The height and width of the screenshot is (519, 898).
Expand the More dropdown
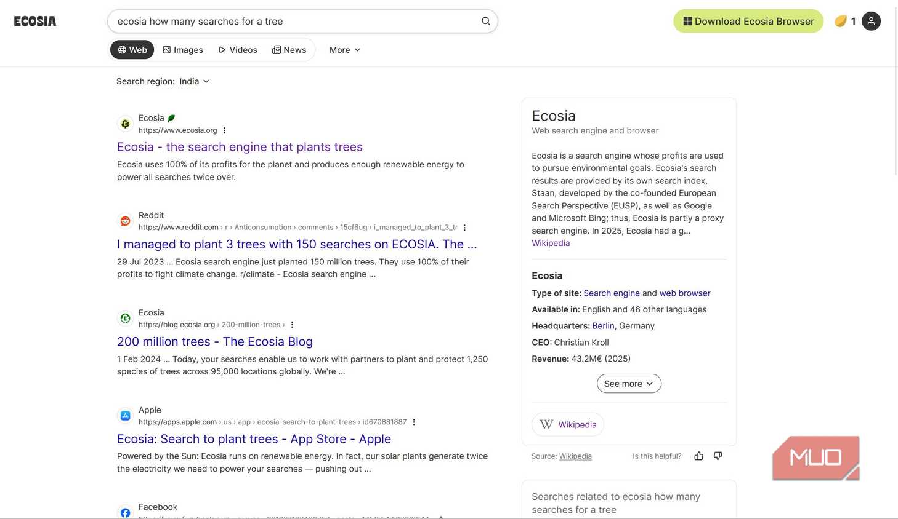(x=345, y=50)
